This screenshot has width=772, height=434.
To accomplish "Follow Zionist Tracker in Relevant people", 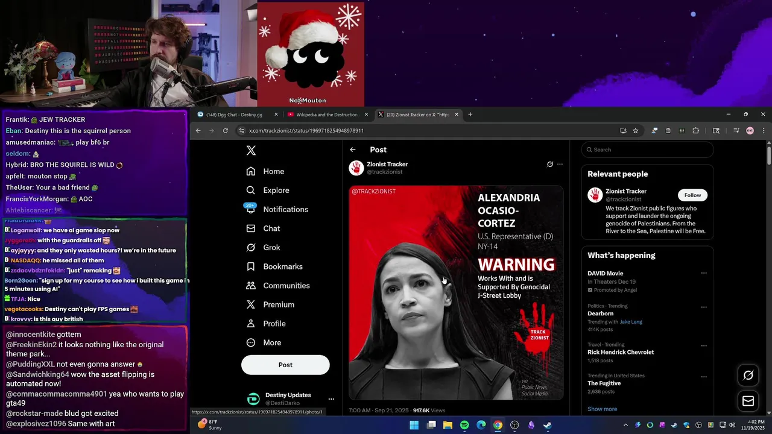I will click(692, 195).
